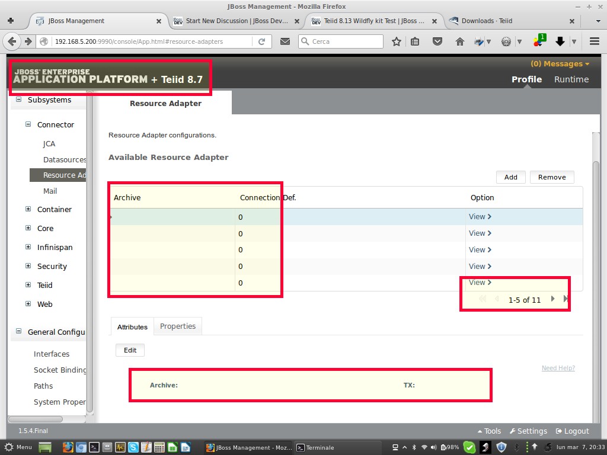Open a new tab with the plus icon
The height and width of the screenshot is (455, 607).
coord(11,21)
